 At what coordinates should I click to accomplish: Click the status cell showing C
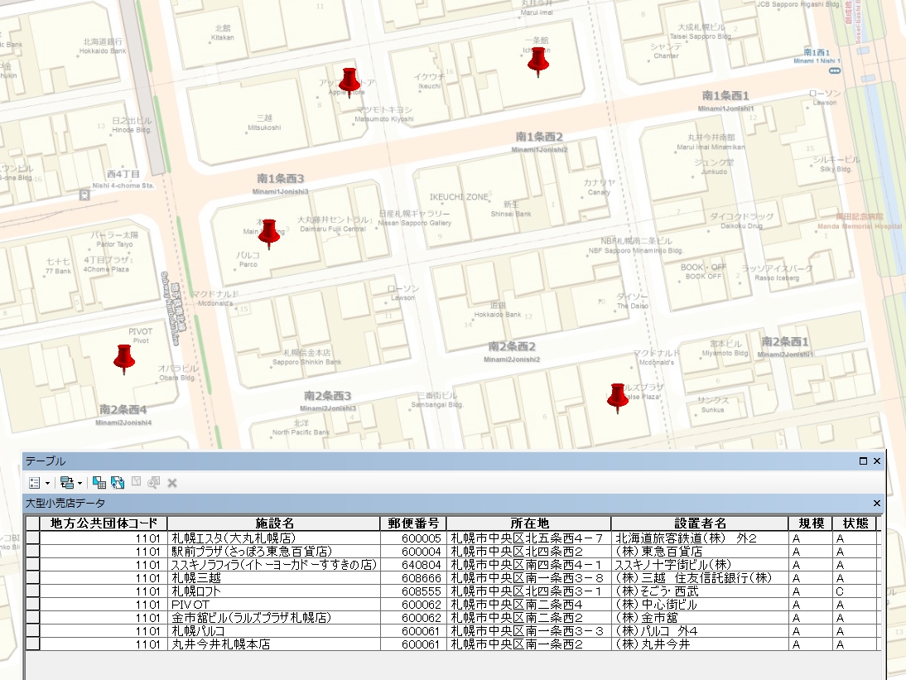(x=855, y=591)
